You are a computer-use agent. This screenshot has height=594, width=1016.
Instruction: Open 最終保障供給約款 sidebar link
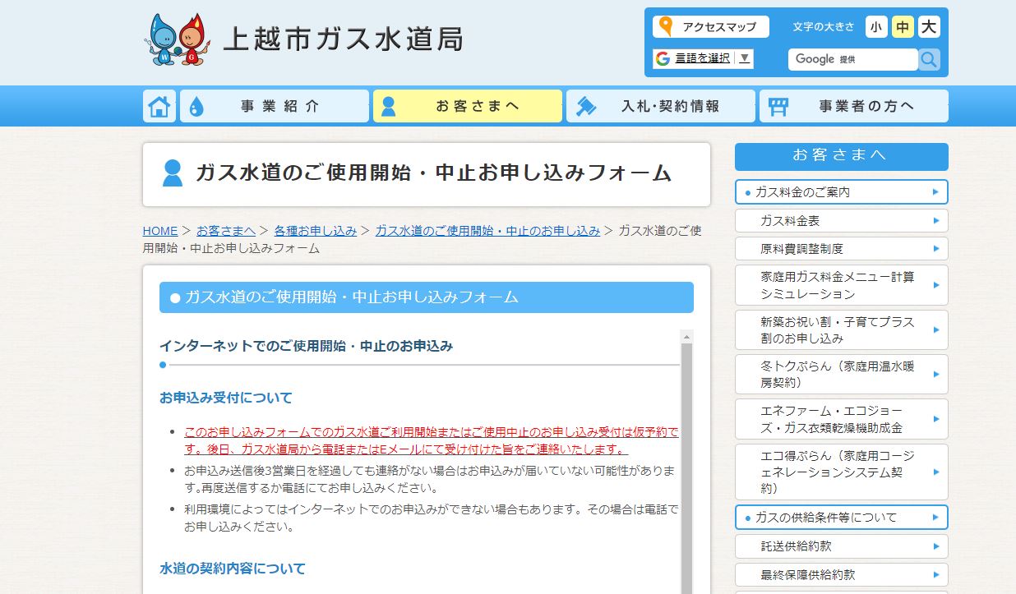[842, 574]
